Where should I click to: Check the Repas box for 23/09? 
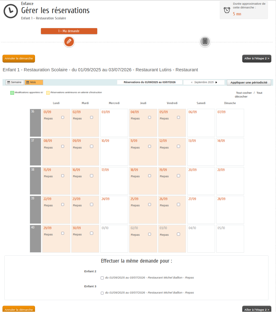click(92, 204)
